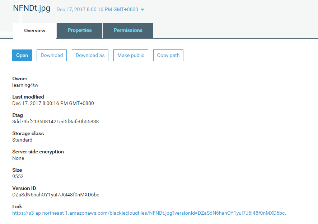
Task: Switch to the Permissions tab
Action: [x=128, y=30]
